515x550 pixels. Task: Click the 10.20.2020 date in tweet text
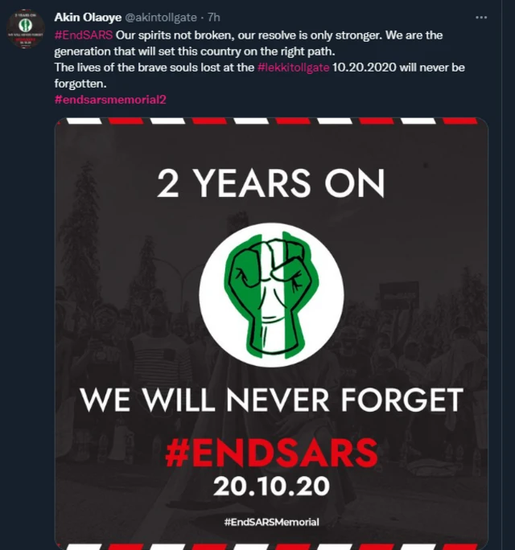click(x=364, y=68)
